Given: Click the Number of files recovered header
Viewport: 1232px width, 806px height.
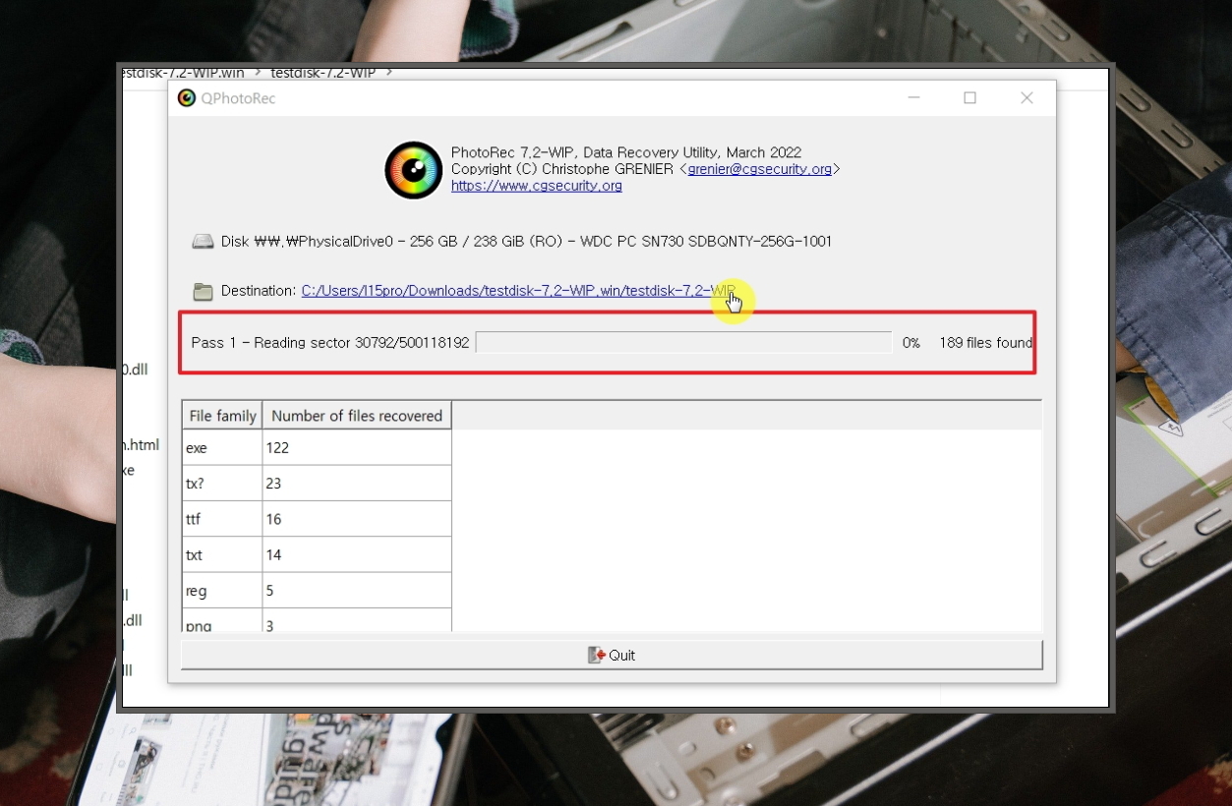Looking at the screenshot, I should coord(357,416).
